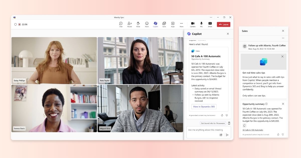Click the Copilot logo in the pane header
This screenshot has height=158, width=301.
189,34
